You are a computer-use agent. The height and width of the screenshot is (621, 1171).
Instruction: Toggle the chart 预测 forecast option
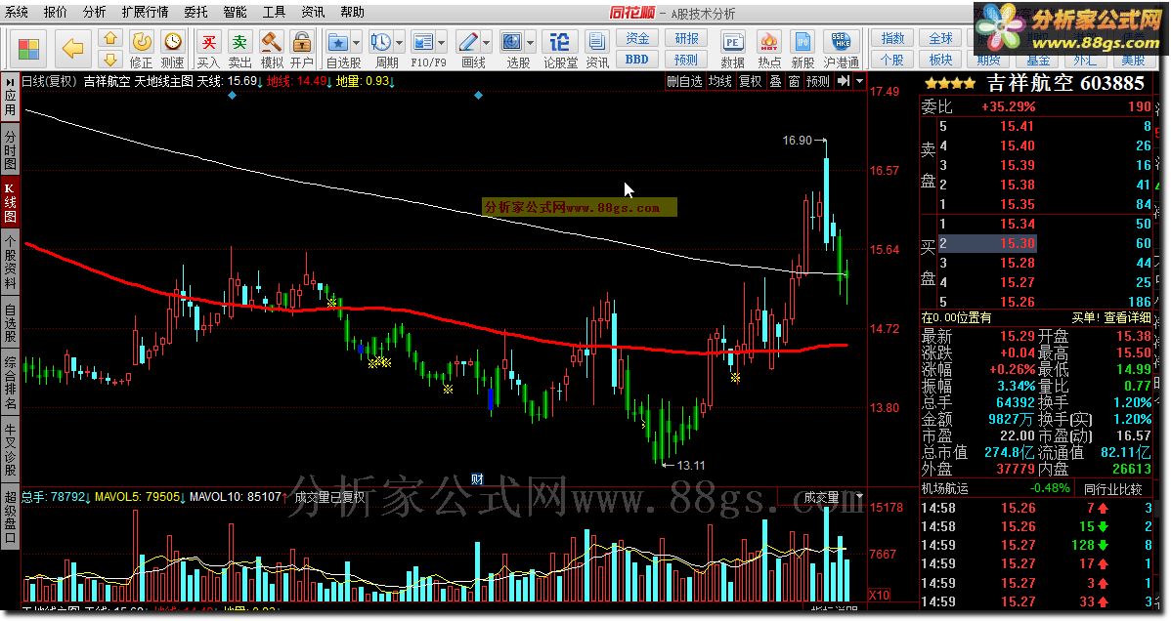click(x=818, y=81)
